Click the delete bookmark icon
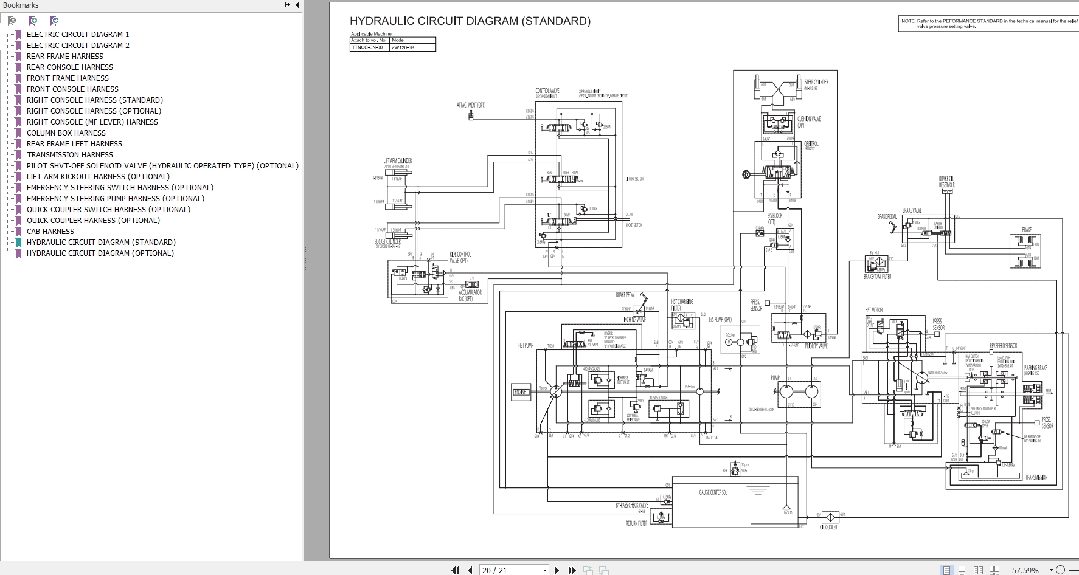 click(12, 21)
